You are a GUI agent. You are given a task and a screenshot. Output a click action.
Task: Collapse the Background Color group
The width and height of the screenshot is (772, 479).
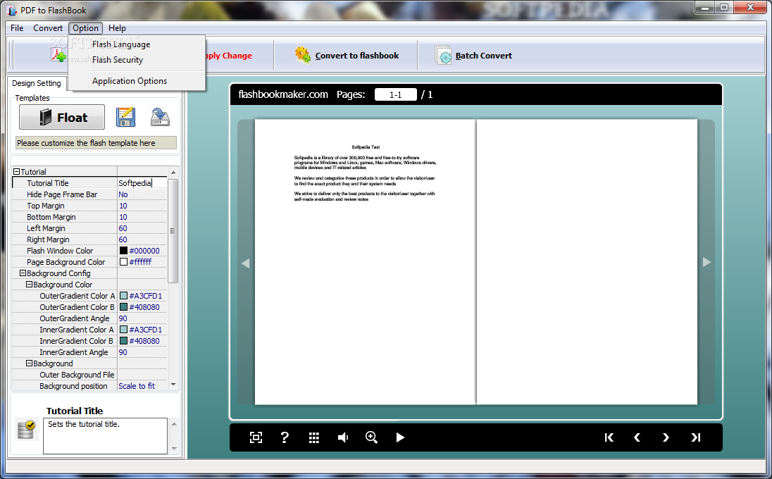tap(29, 285)
